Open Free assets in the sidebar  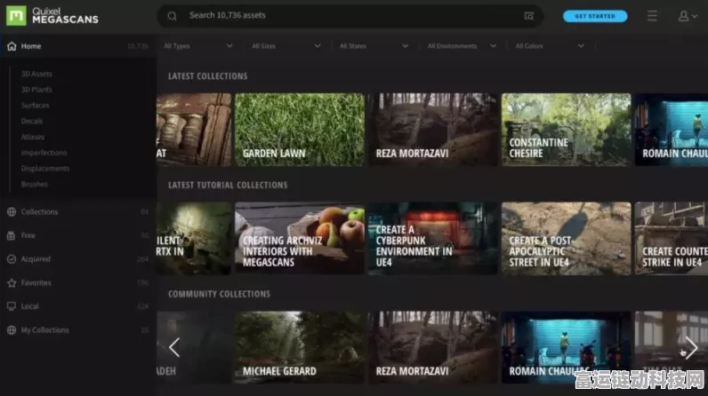[x=78, y=235]
